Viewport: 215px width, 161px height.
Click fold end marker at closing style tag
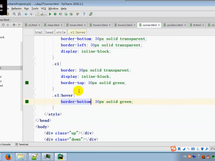click(34, 114)
